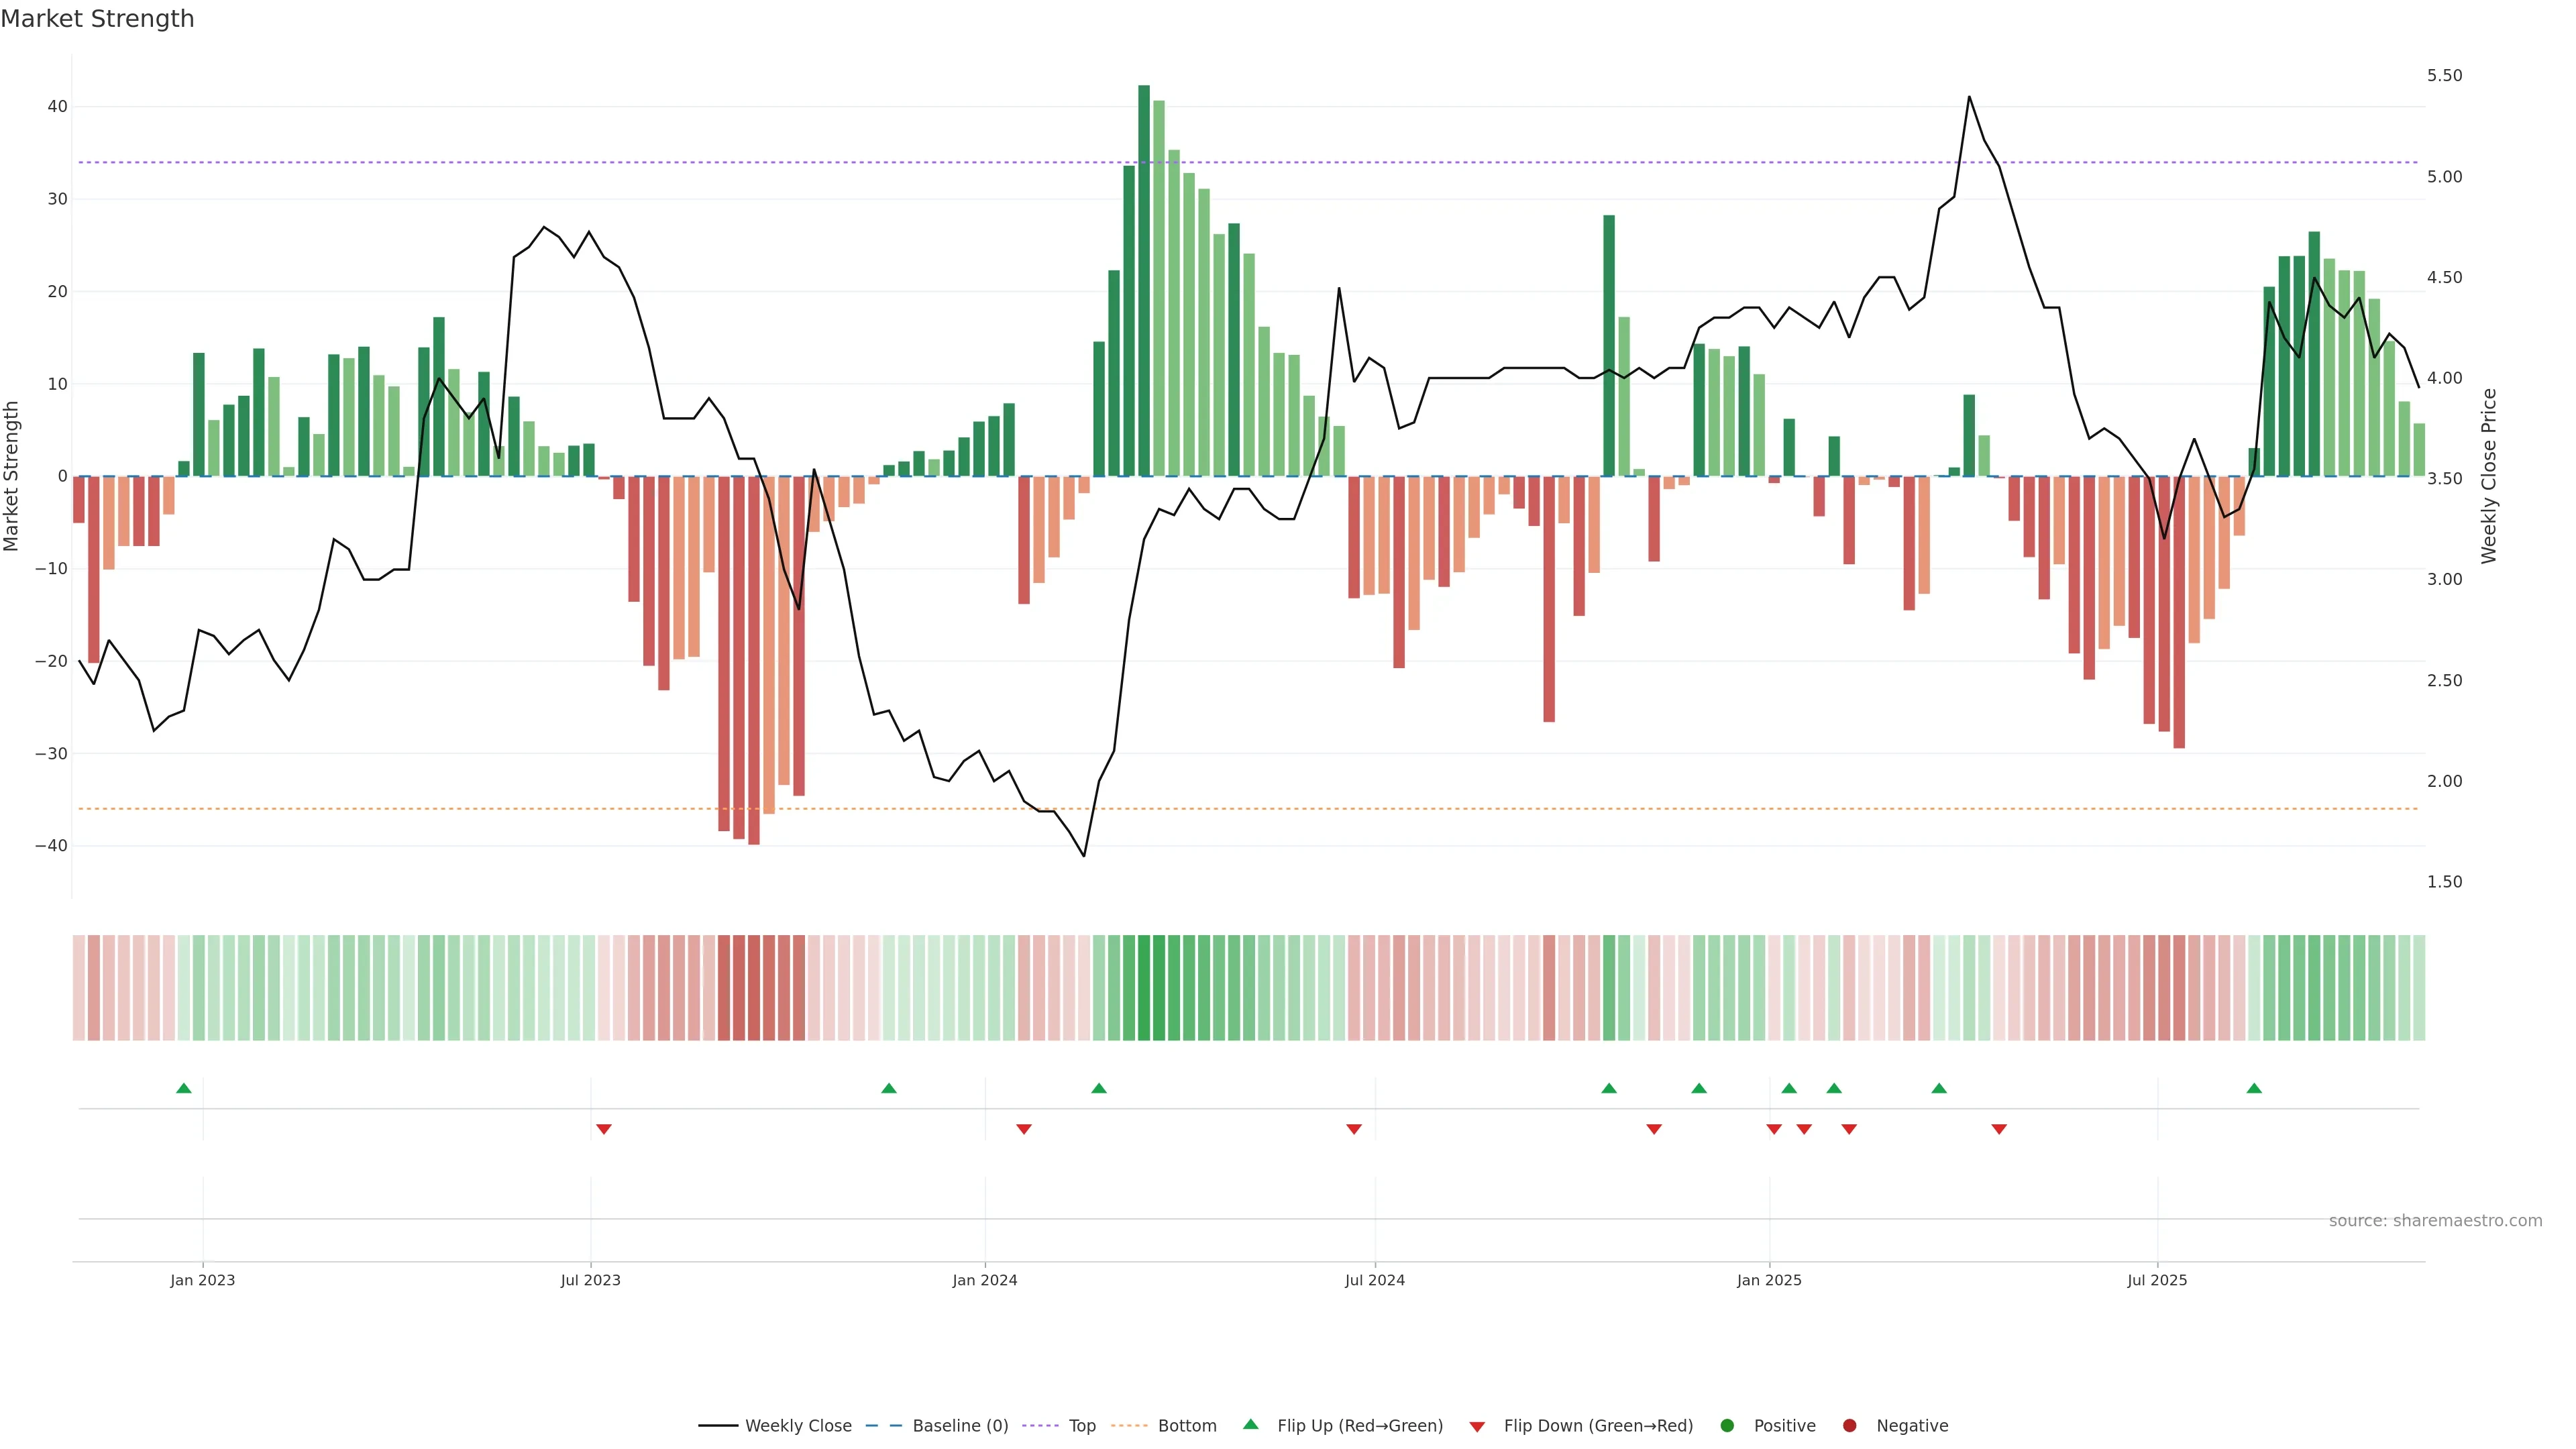Toggle the Bottom legend entry

pos(1186,1426)
